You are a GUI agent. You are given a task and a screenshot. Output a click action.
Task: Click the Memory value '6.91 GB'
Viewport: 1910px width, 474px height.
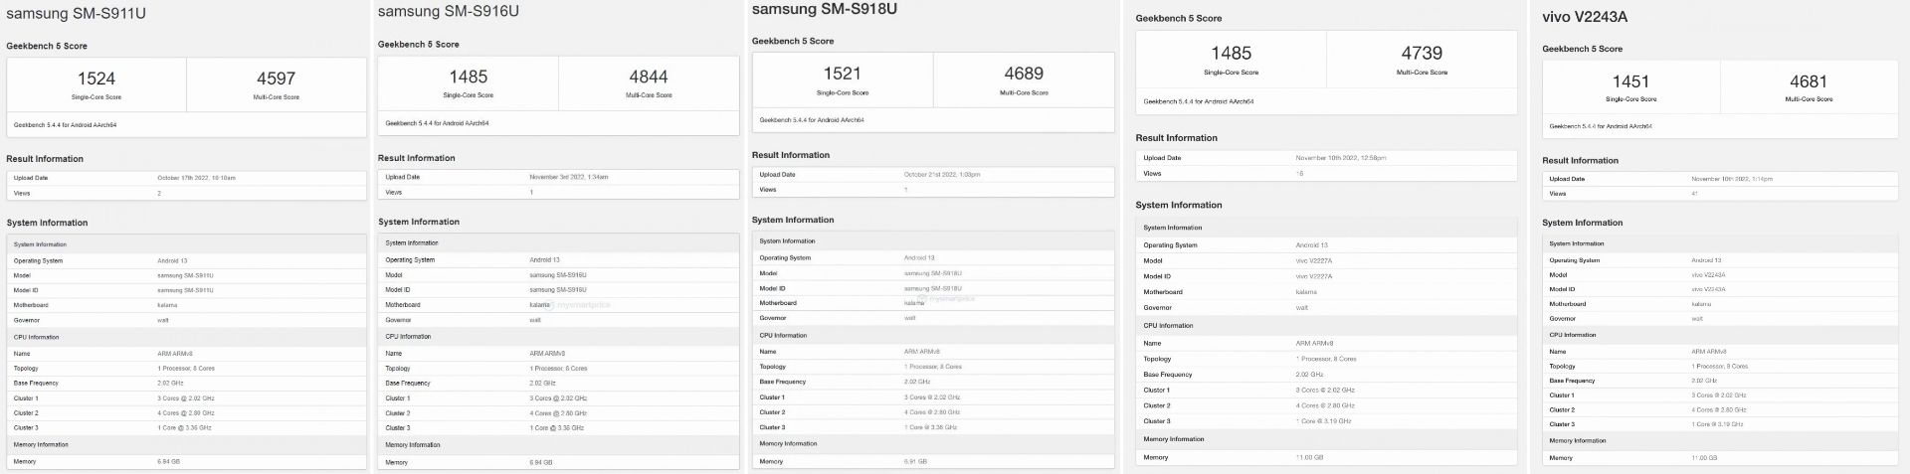click(x=915, y=462)
